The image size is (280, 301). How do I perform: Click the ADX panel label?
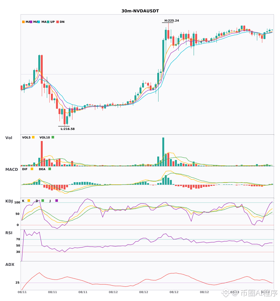tap(10, 265)
